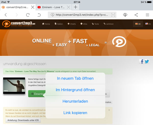The height and width of the screenshot is (125, 153).
Task: Open the verlinken navigation link
Action: 109,24
